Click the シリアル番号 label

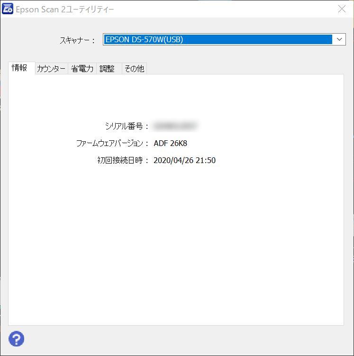point(126,126)
